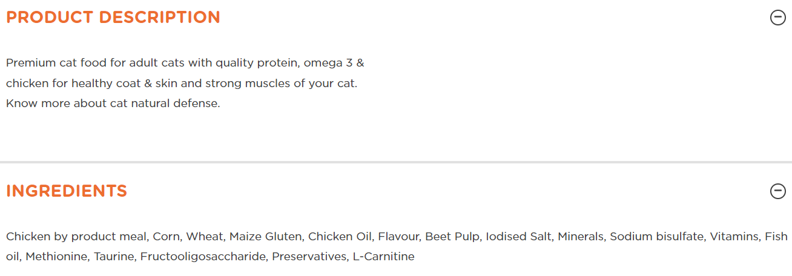Click the 'L-Carnitine' ingredient text
Viewport: 792px width, 276px height.
tap(384, 257)
